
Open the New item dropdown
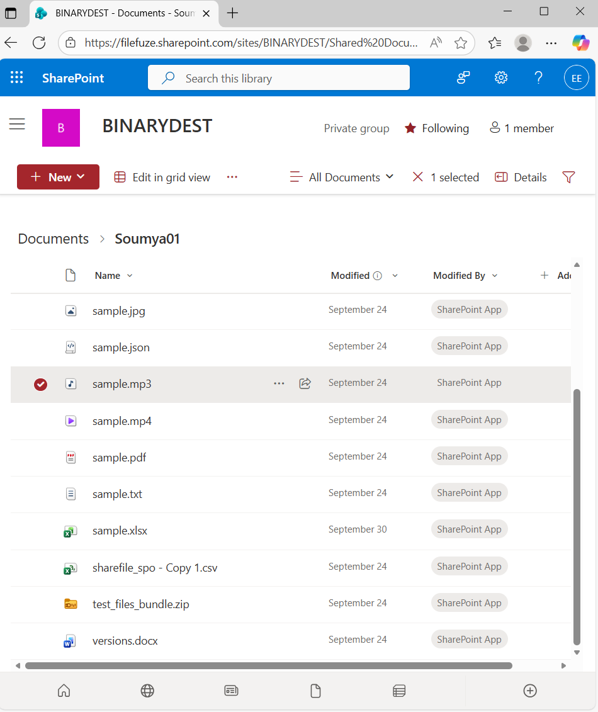[x=58, y=177]
